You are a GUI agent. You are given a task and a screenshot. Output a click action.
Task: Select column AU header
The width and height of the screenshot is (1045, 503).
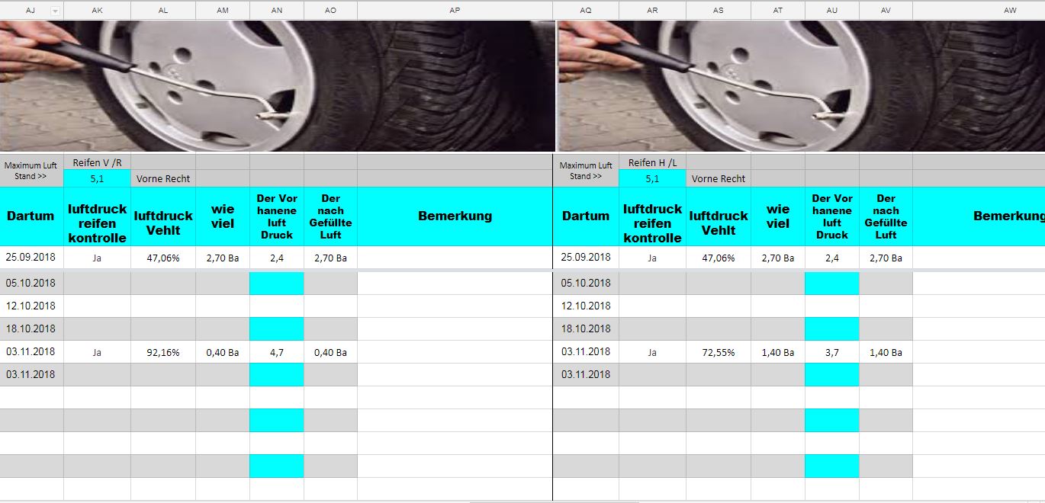(832, 11)
